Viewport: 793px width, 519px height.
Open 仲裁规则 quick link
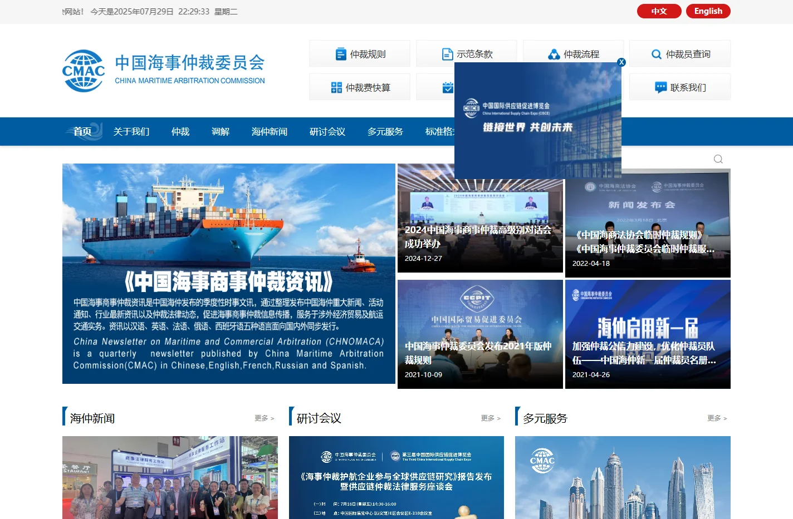click(360, 54)
